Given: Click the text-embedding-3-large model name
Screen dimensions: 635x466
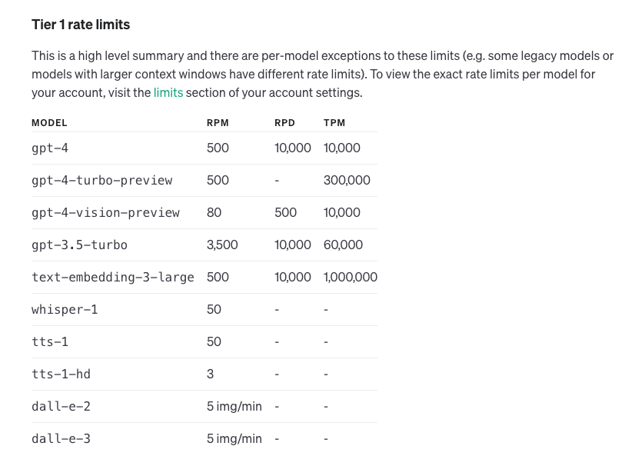Looking at the screenshot, I should coord(112,277).
